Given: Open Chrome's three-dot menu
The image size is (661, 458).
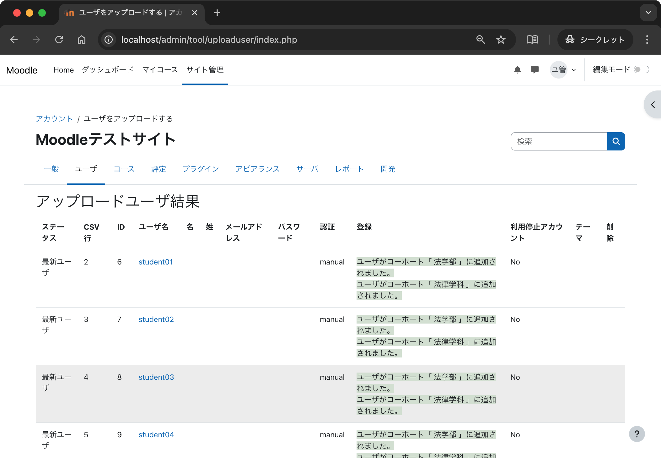Looking at the screenshot, I should click(x=647, y=40).
